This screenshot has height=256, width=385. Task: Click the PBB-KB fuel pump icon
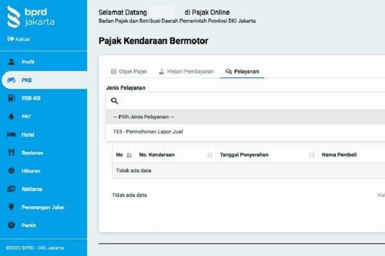pyautogui.click(x=11, y=98)
